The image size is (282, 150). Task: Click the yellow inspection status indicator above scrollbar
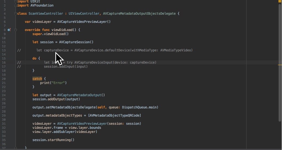pyautogui.click(x=280, y=1)
